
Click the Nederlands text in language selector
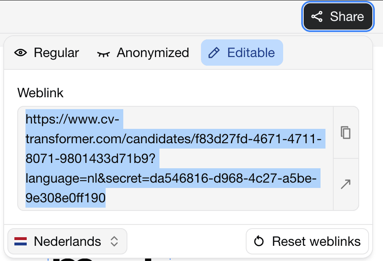pos(67,241)
